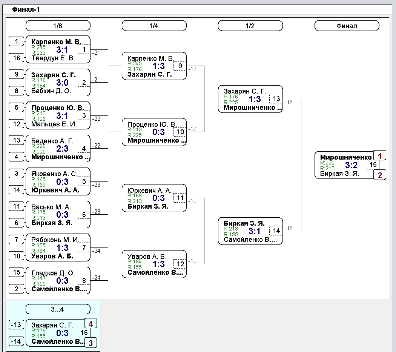Click final score 3:2

click(351, 165)
